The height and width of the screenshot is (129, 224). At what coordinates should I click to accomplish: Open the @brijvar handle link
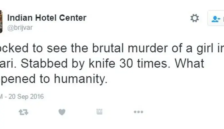coord(20,28)
